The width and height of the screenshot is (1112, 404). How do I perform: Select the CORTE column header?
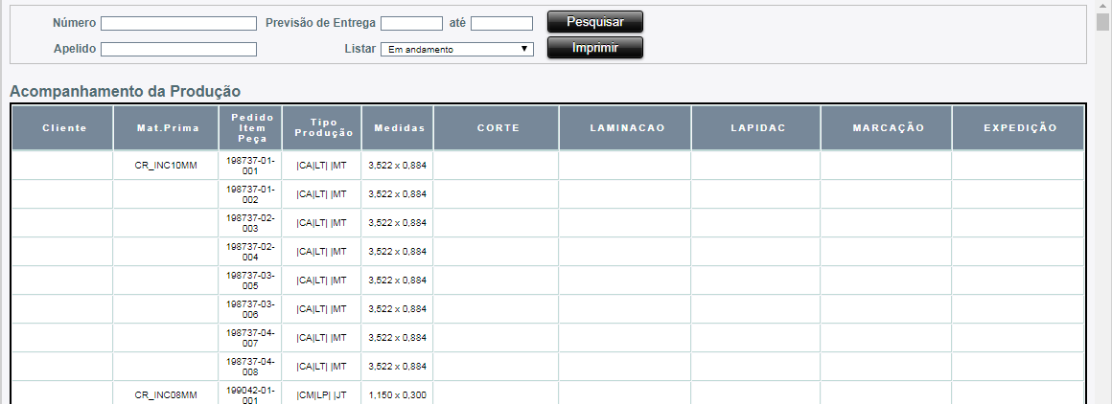[x=497, y=128]
